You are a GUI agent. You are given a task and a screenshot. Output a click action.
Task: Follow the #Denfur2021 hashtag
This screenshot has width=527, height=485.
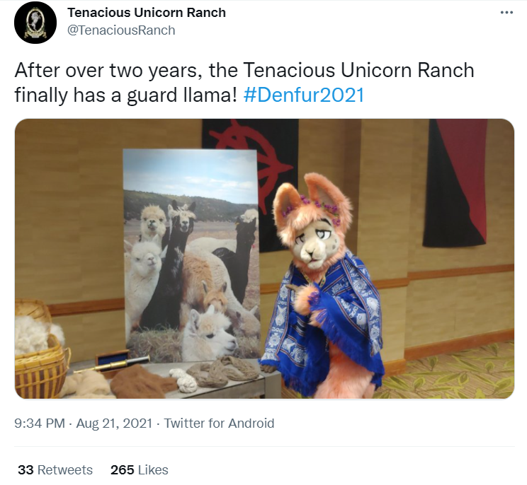(x=303, y=95)
